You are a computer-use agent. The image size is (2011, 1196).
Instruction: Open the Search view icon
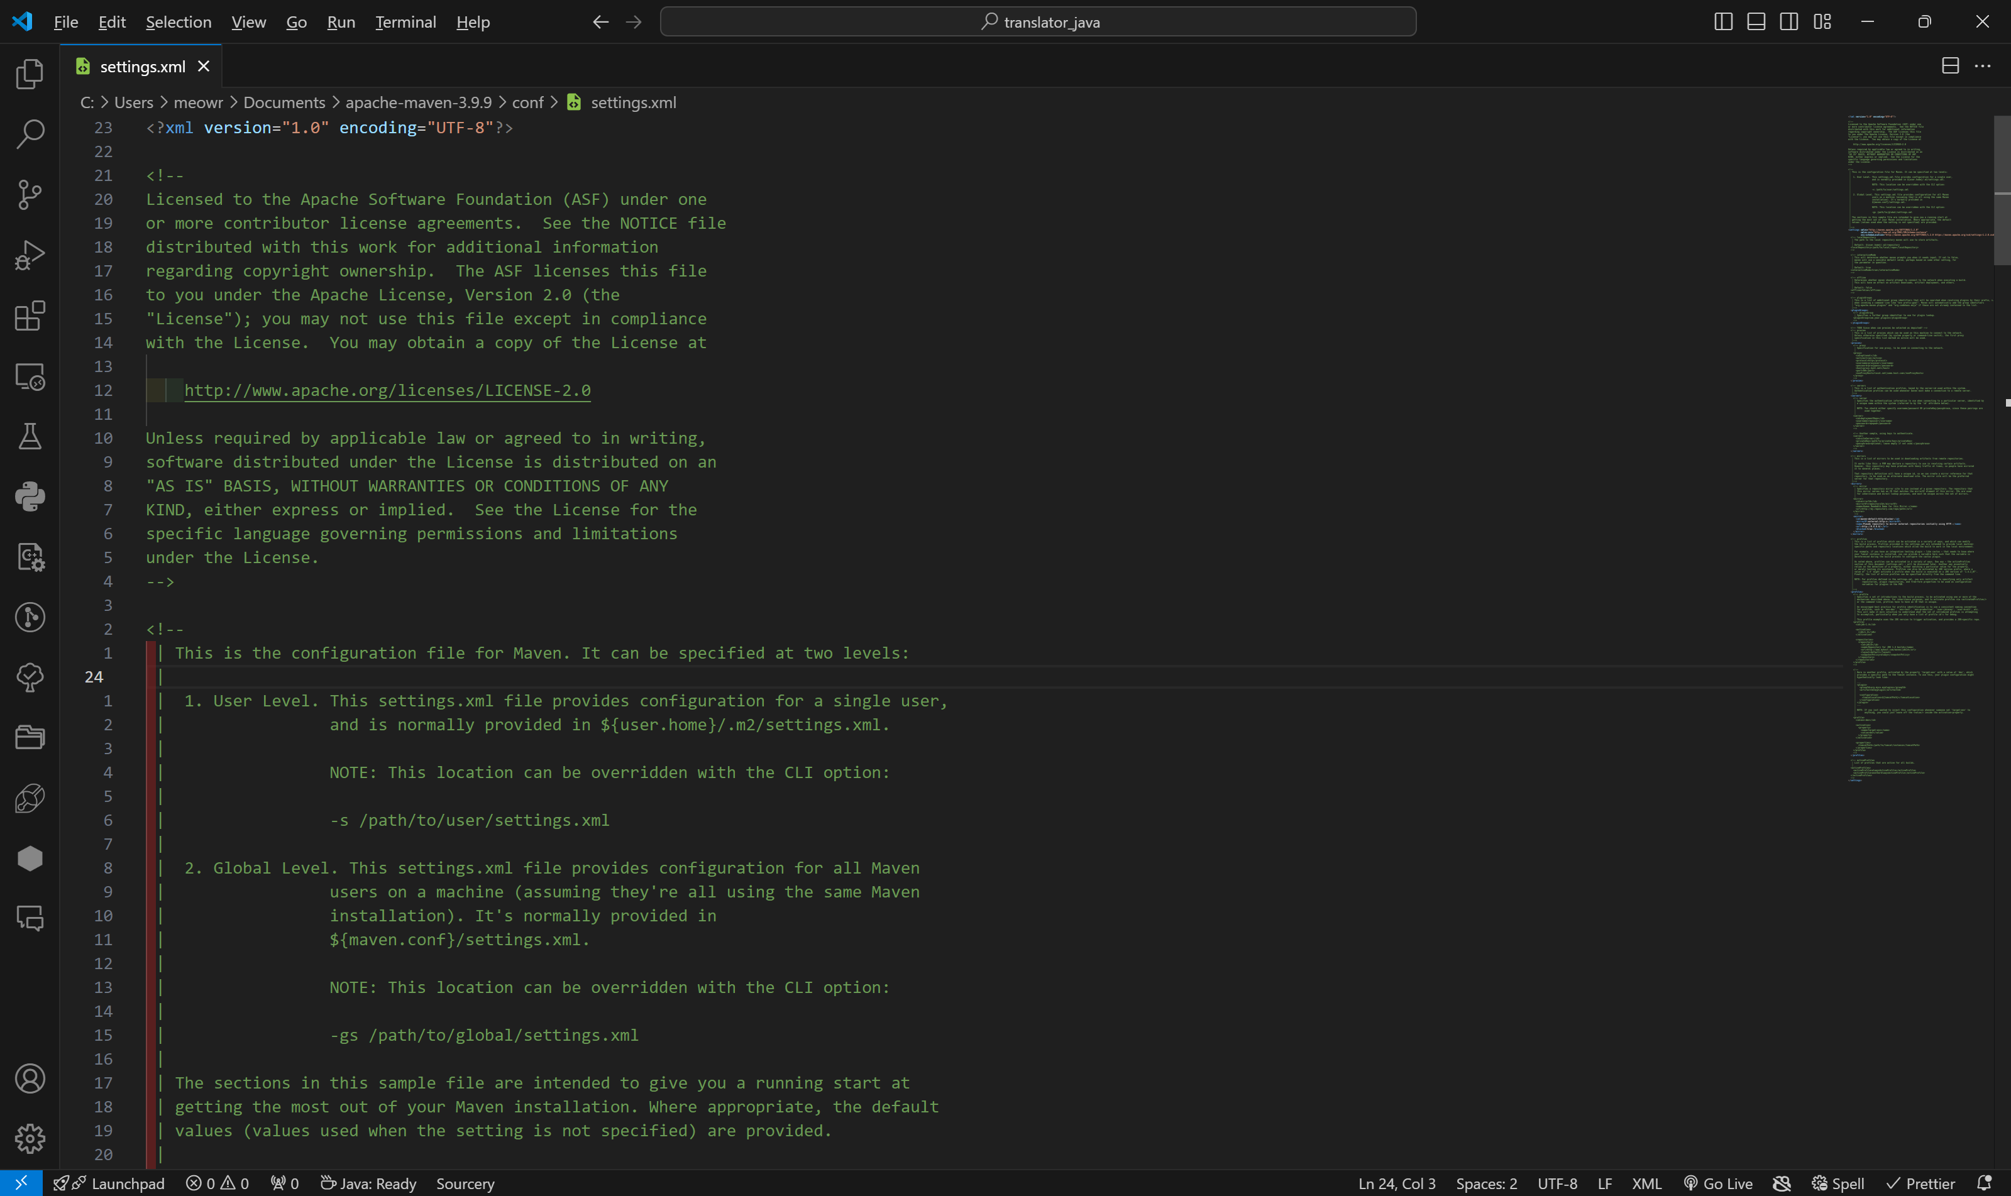click(30, 134)
